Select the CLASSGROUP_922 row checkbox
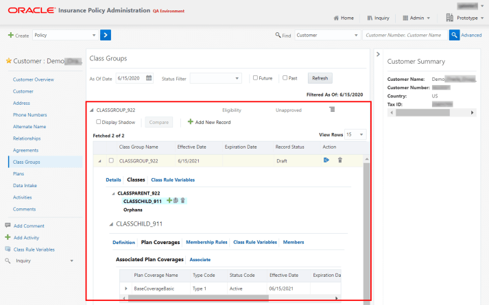 tap(111, 160)
